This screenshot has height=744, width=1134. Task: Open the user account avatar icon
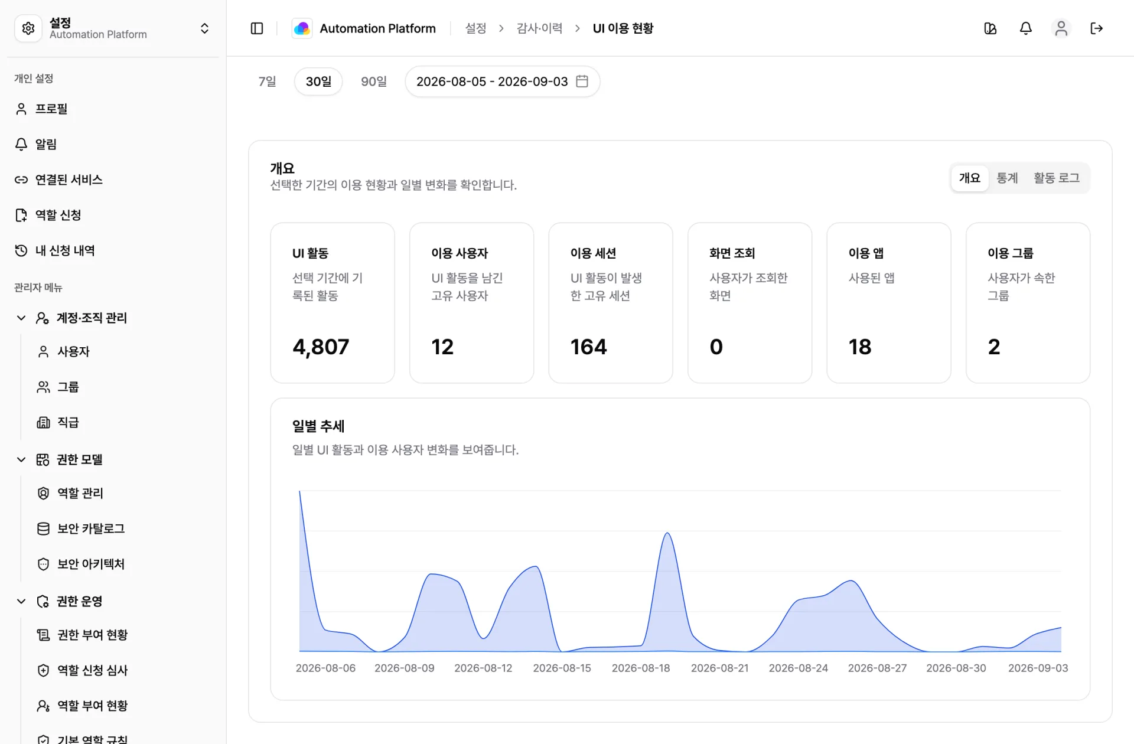(x=1061, y=28)
